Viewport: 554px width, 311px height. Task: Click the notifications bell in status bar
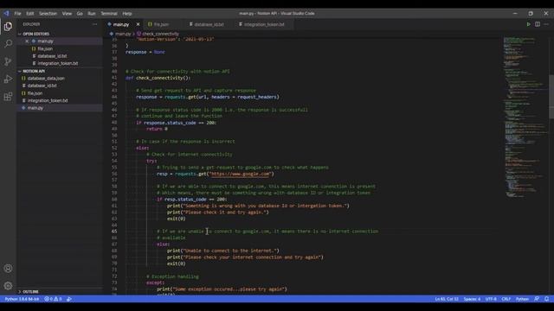(546, 299)
